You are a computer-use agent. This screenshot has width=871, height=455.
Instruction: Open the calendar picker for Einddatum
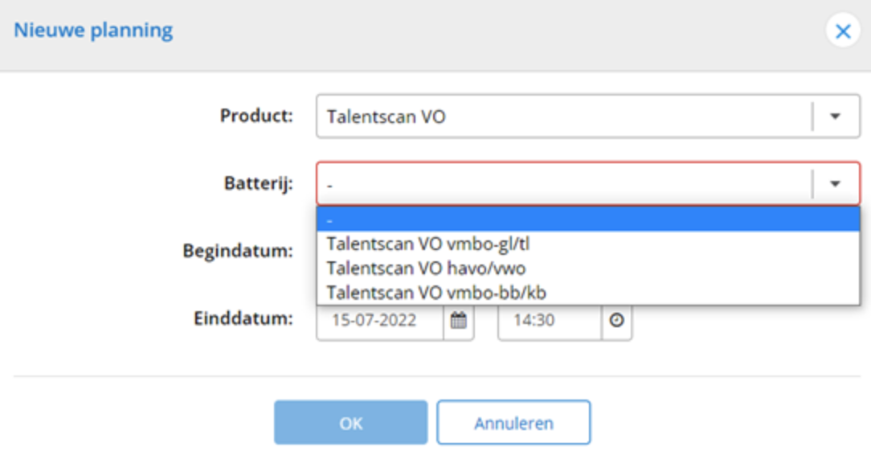(x=458, y=320)
